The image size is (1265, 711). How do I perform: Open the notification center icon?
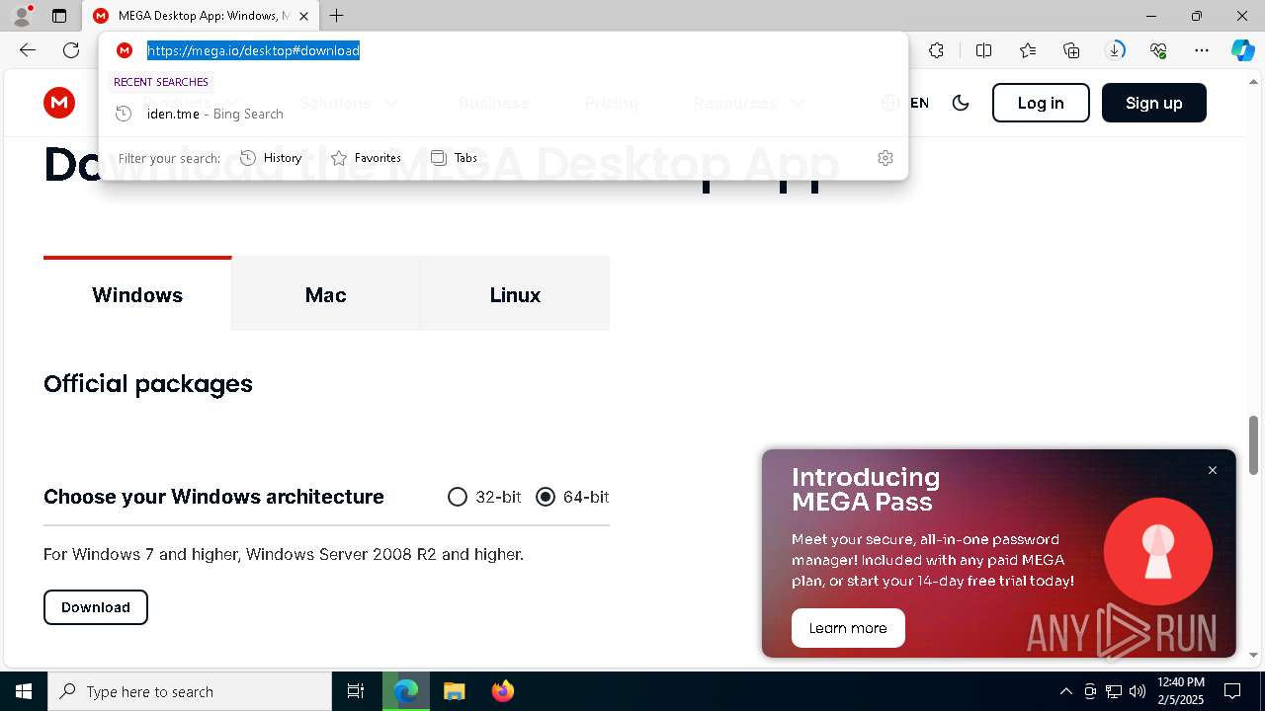(1232, 691)
